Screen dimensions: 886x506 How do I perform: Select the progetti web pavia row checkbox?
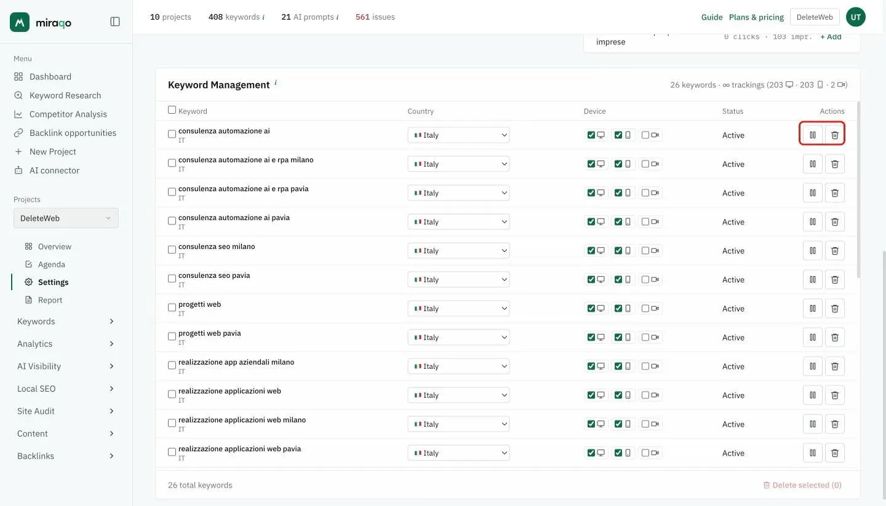point(172,336)
